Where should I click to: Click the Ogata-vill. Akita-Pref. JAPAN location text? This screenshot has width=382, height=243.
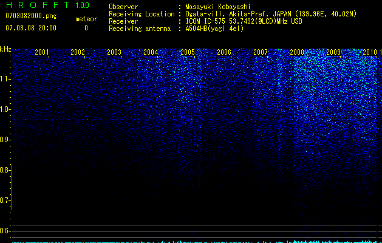pos(271,14)
